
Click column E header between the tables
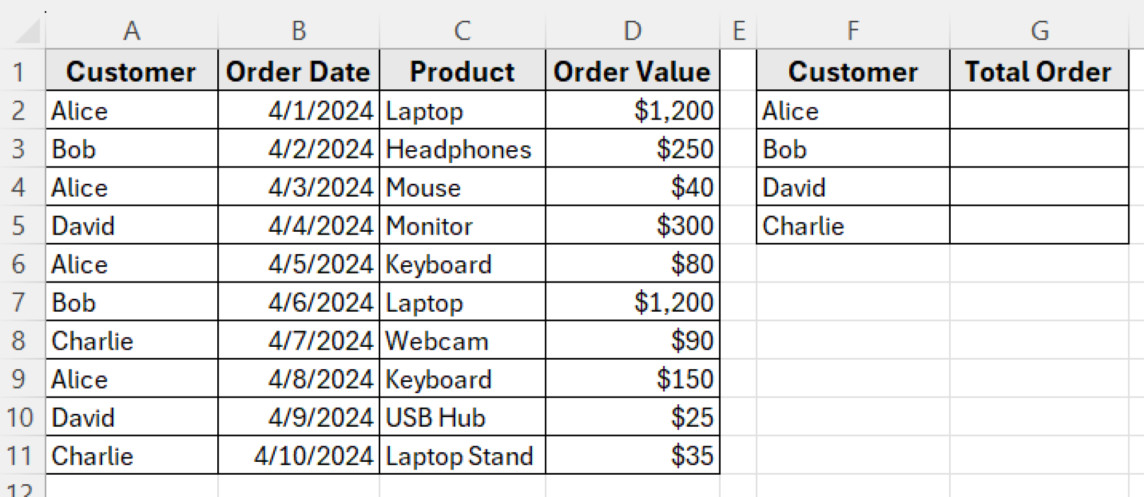[x=738, y=31]
